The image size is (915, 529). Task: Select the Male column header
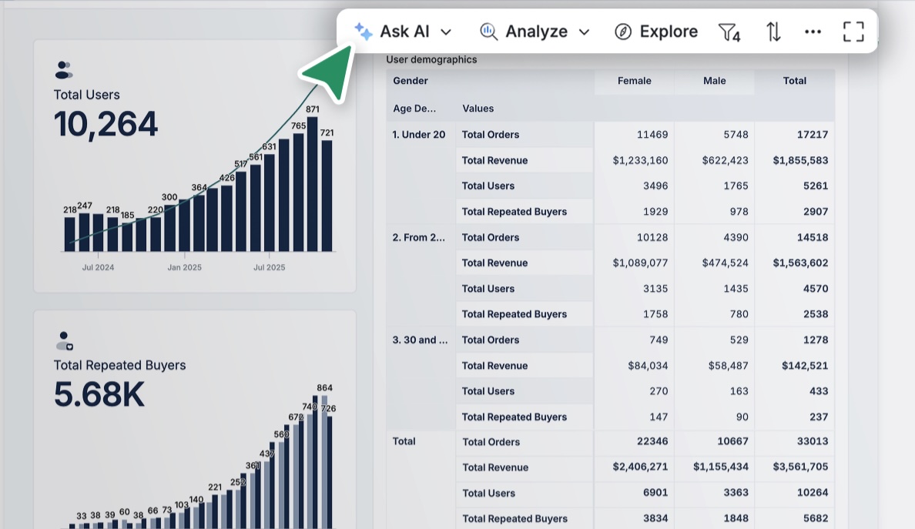click(714, 80)
